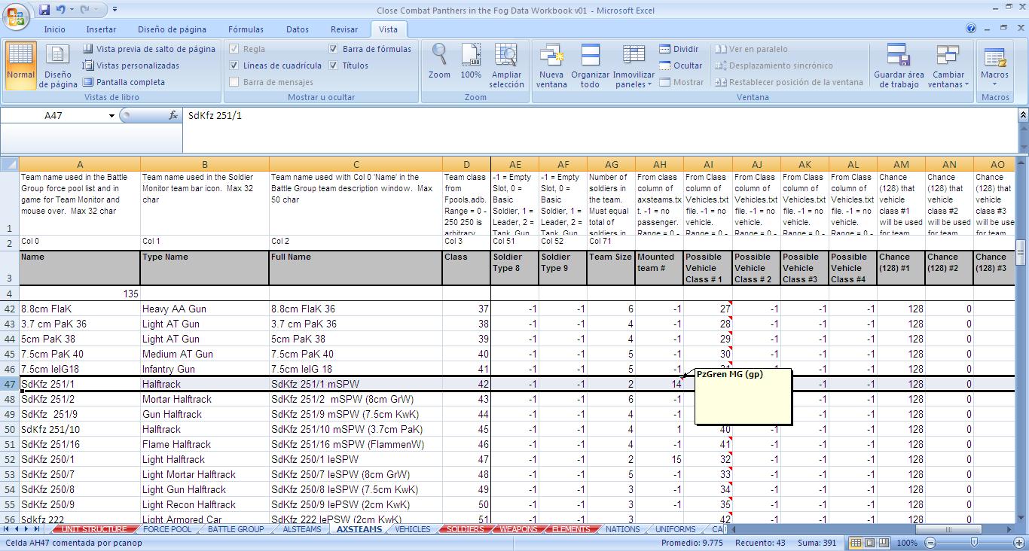Select page break preview in status bar

pyautogui.click(x=883, y=543)
